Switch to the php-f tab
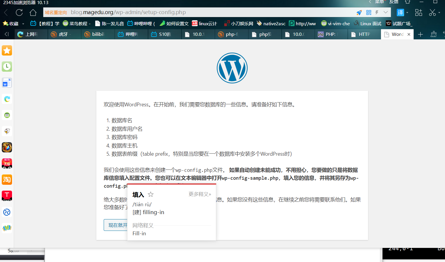Screen dimensions: 445x262 [232, 34]
